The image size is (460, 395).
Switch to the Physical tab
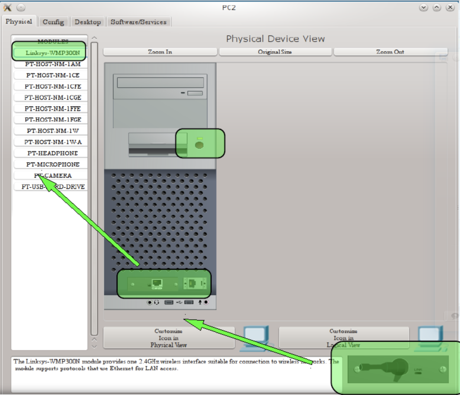click(19, 22)
